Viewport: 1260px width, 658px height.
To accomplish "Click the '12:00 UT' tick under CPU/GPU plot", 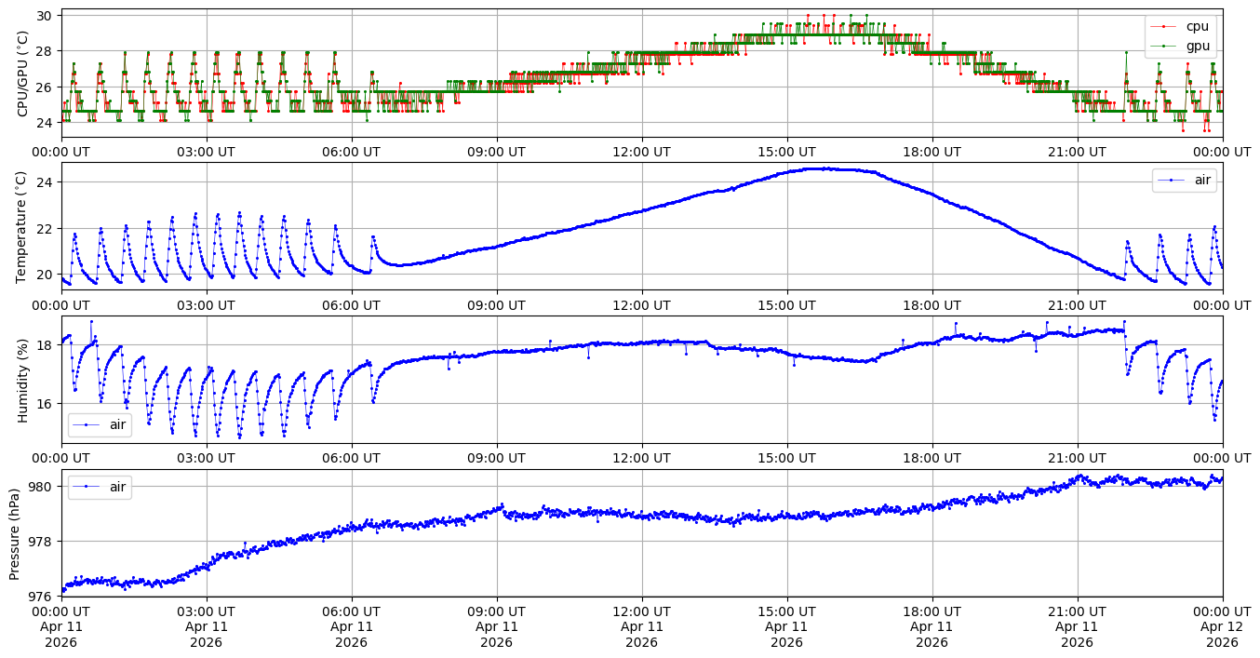I will (641, 153).
